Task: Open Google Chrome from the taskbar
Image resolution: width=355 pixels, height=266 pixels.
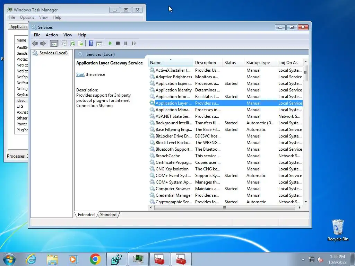Action: 95,259
